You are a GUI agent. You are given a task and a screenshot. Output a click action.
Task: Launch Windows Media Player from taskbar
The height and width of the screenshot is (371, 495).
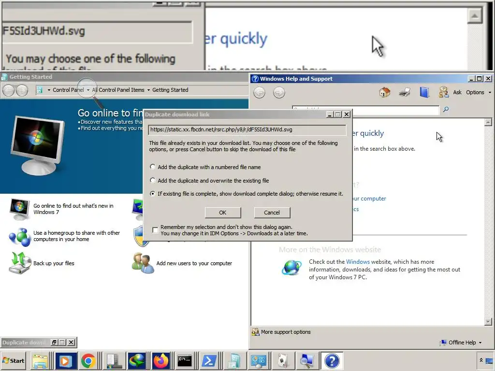[65, 361]
